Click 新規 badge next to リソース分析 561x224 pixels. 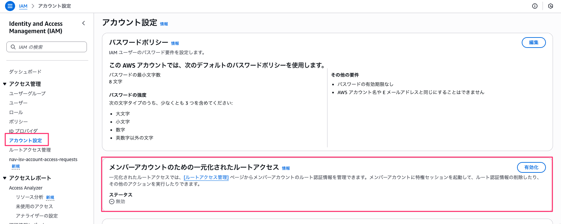coord(50,198)
